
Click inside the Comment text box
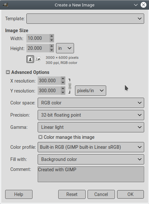91,174
